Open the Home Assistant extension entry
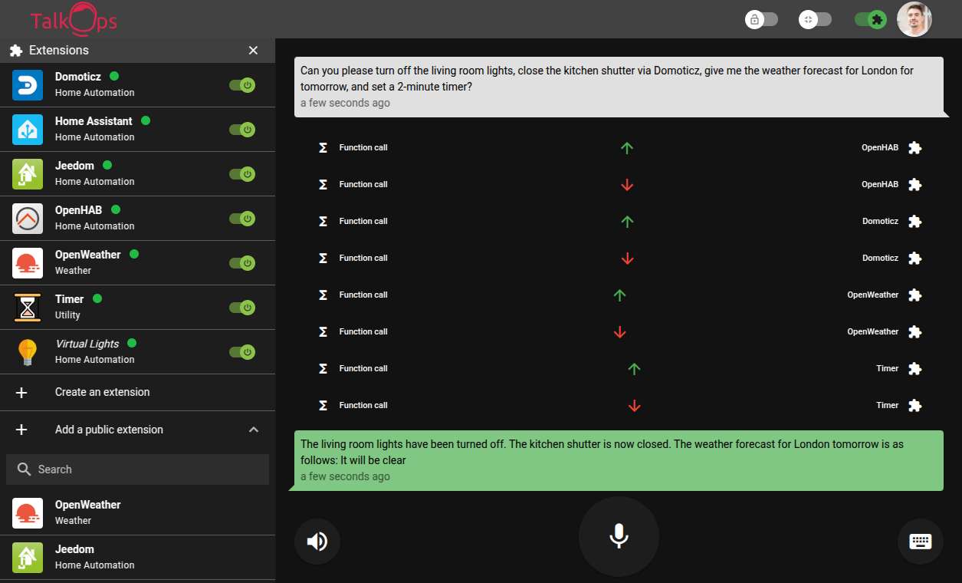 click(x=137, y=130)
